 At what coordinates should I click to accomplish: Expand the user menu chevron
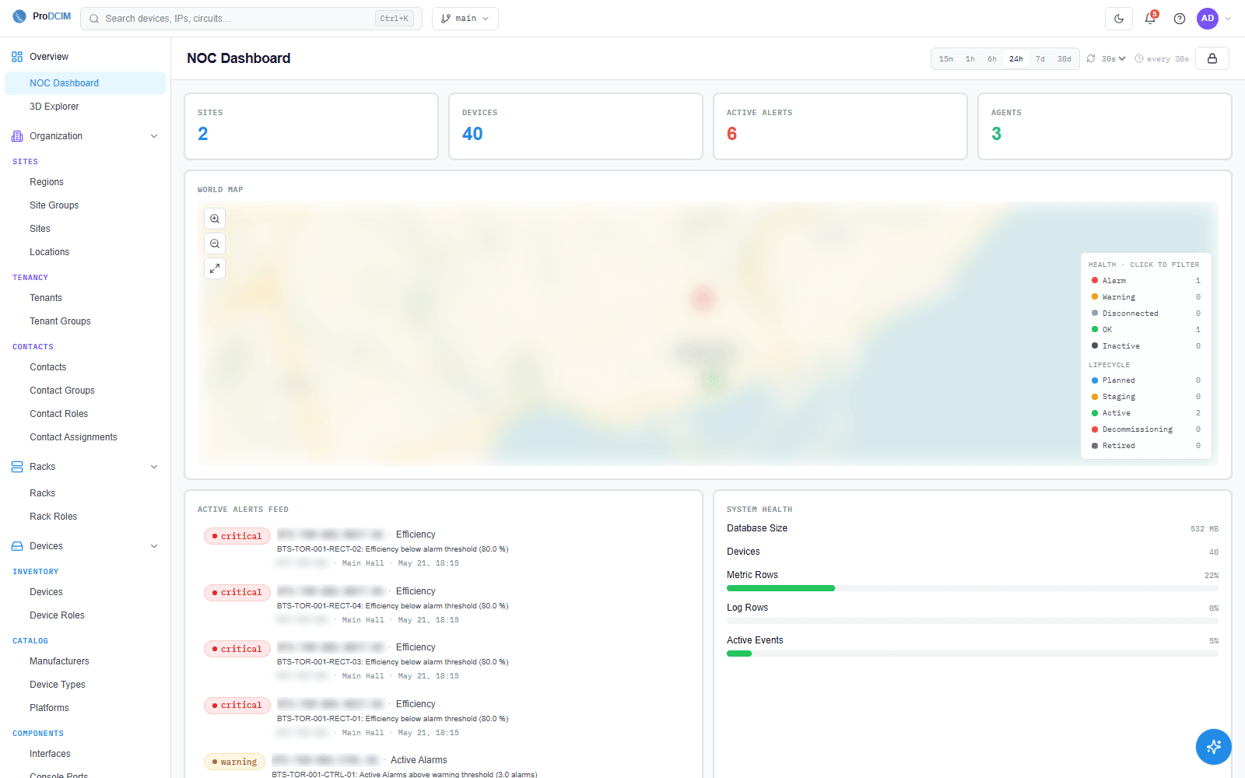1228,19
